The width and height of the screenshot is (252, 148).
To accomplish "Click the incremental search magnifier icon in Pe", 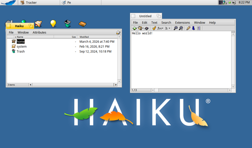I will [181, 28].
